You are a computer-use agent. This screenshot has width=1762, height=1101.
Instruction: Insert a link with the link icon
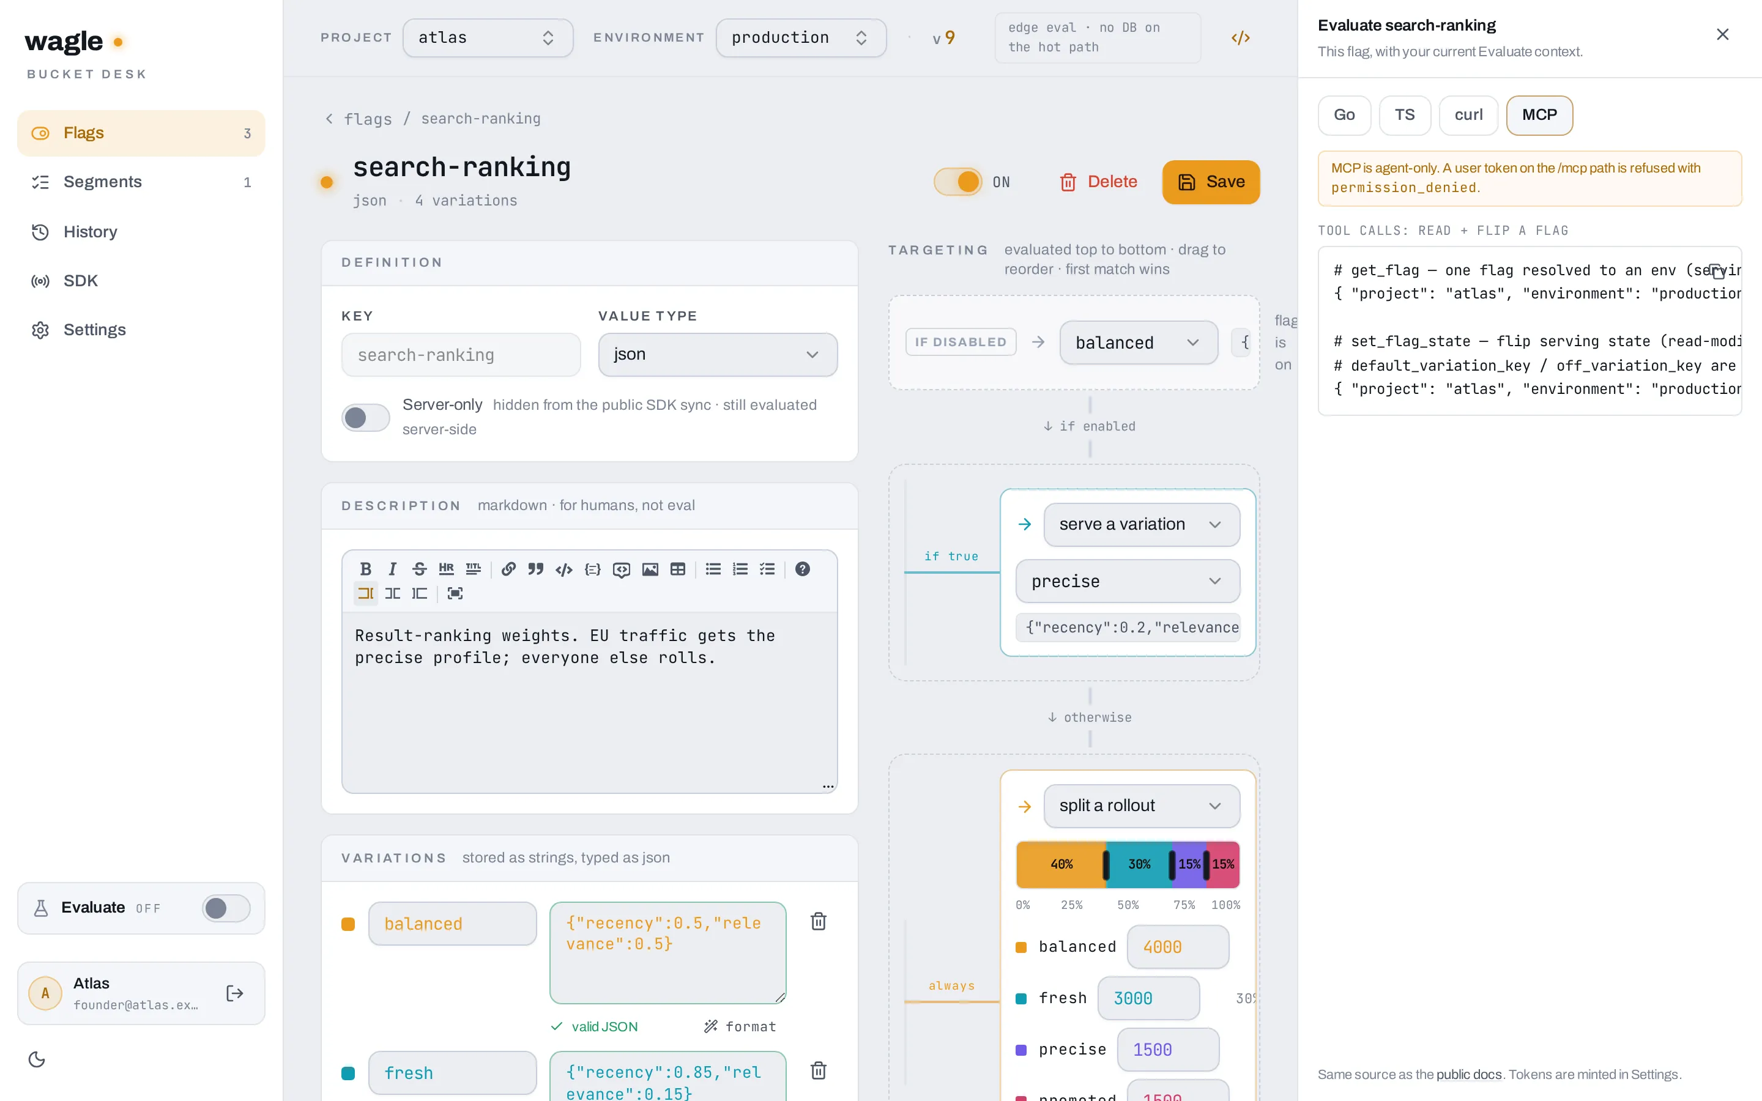click(x=509, y=569)
